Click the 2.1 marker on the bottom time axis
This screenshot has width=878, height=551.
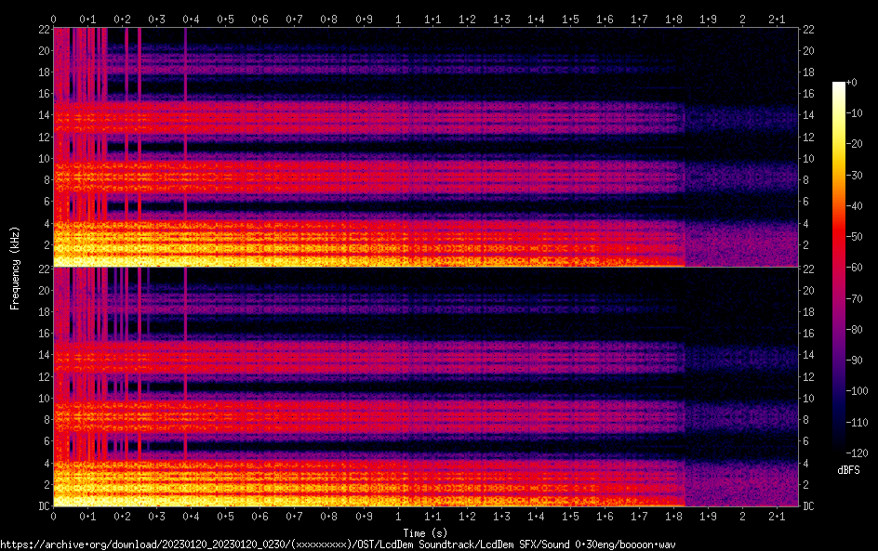pos(777,516)
